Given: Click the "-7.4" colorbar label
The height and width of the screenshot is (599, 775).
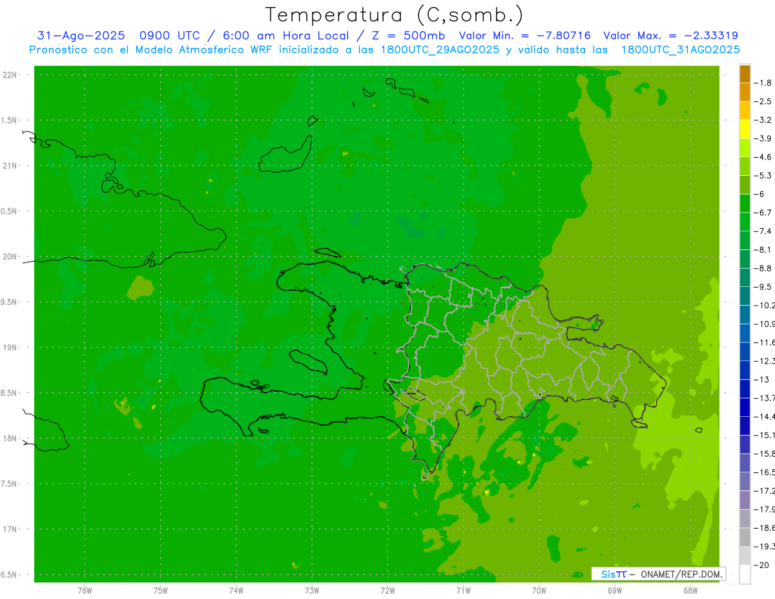Looking at the screenshot, I should [763, 231].
